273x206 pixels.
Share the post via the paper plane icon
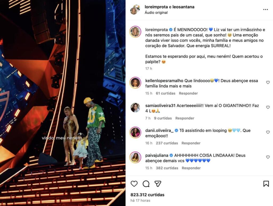coord(158,184)
